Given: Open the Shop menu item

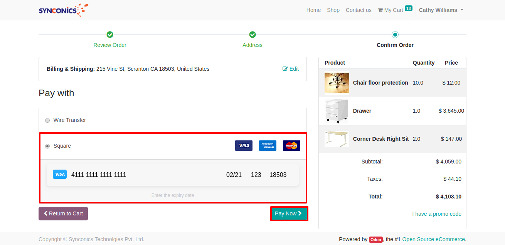Looking at the screenshot, I should pyautogui.click(x=333, y=10).
